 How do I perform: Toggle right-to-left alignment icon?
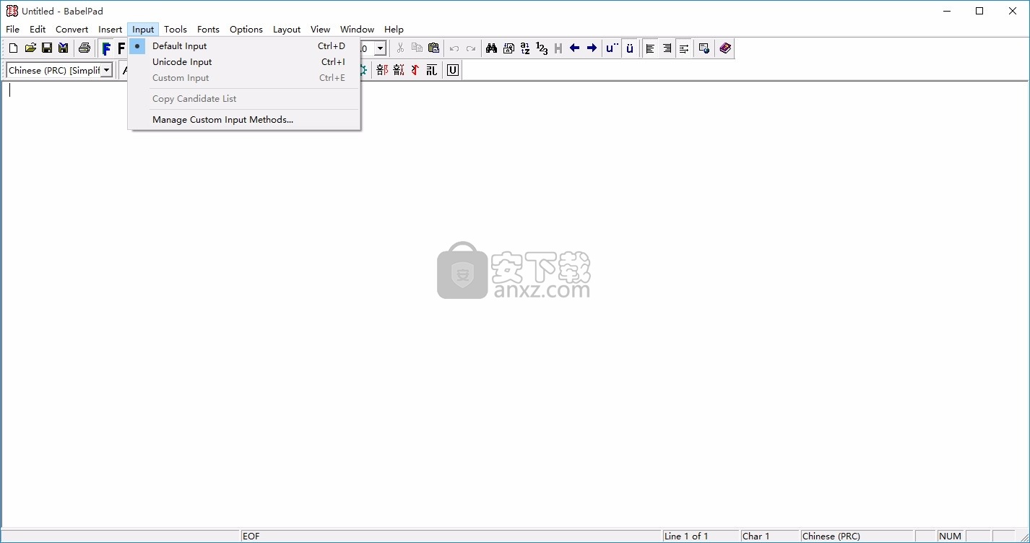coord(667,48)
